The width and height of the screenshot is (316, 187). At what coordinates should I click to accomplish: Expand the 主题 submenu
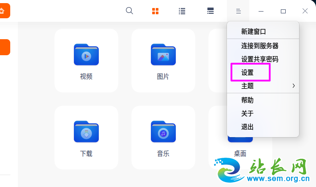[263, 85]
